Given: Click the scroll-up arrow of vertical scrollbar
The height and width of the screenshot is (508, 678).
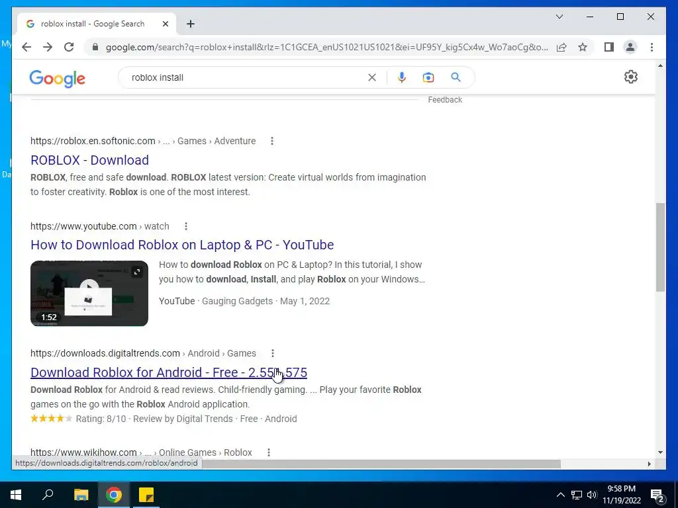Looking at the screenshot, I should [x=660, y=65].
